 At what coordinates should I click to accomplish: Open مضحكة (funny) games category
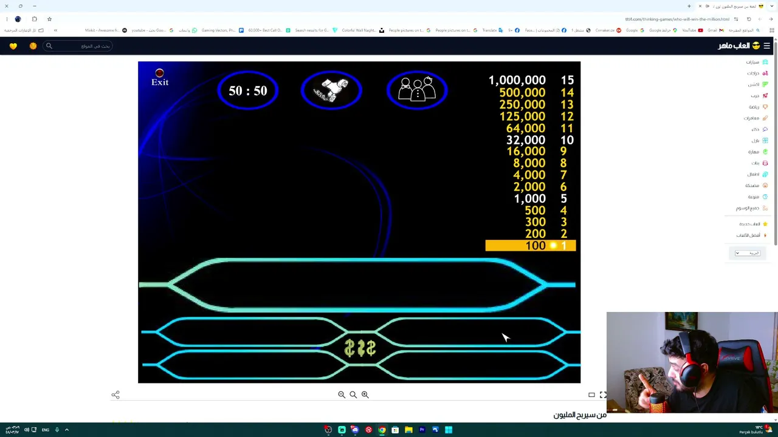(756, 185)
